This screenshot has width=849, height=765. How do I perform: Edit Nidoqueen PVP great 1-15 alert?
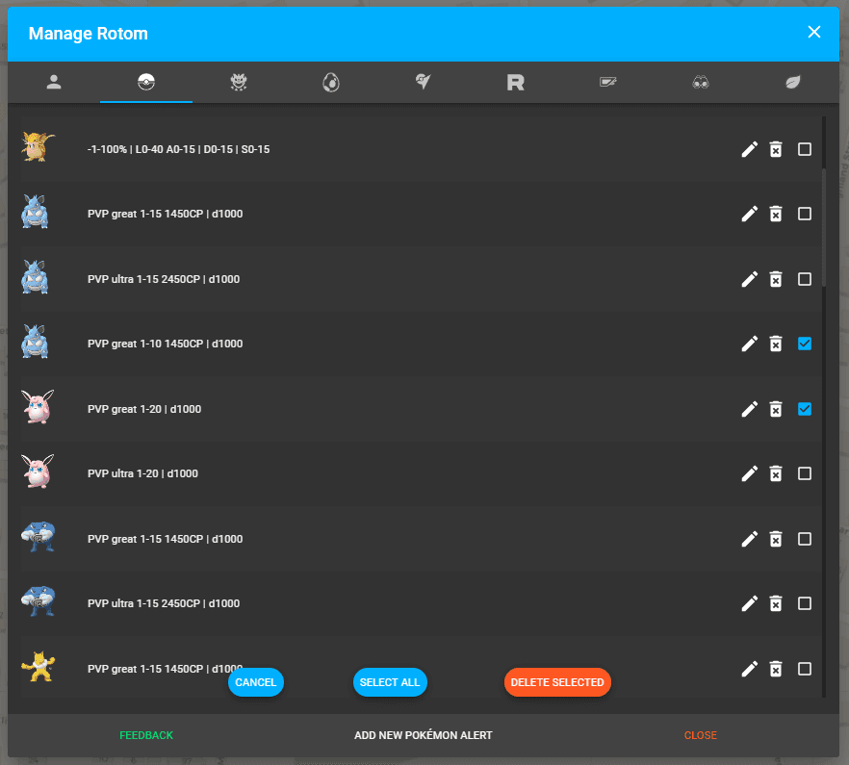click(749, 214)
